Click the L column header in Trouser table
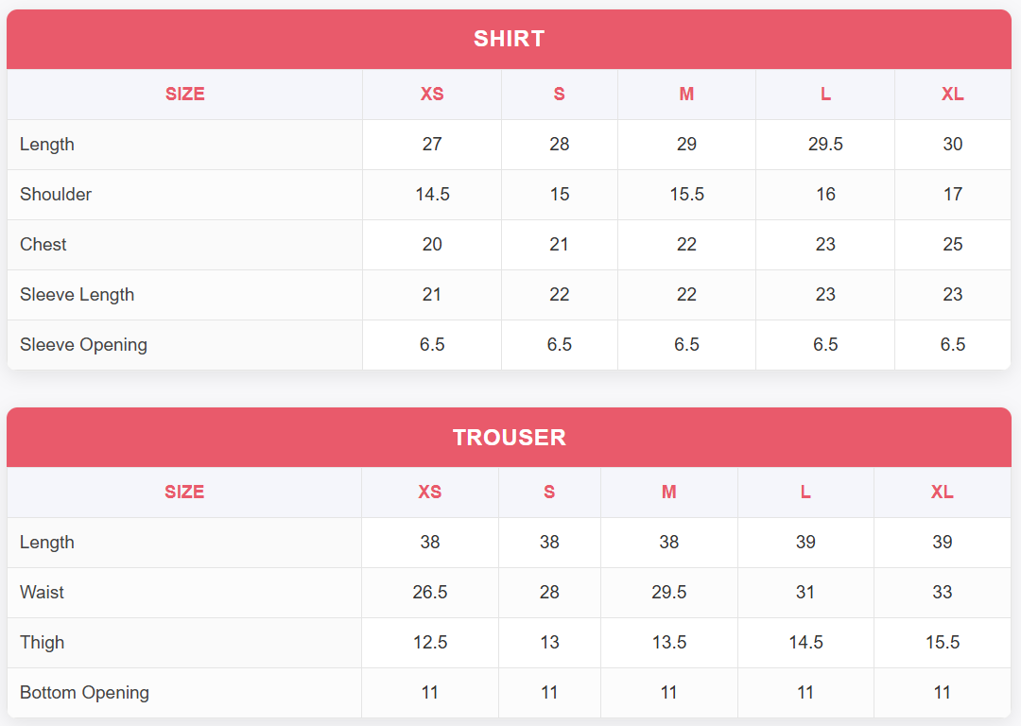The width and height of the screenshot is (1021, 726). (x=805, y=492)
